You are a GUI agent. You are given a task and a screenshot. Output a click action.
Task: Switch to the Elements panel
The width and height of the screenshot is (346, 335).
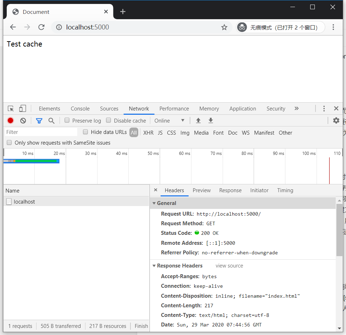tap(49, 109)
